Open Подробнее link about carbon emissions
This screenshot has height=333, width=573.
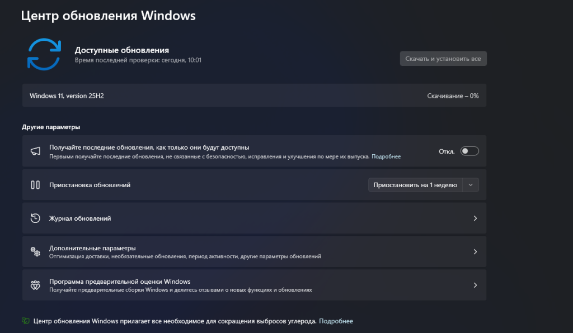click(x=336, y=321)
